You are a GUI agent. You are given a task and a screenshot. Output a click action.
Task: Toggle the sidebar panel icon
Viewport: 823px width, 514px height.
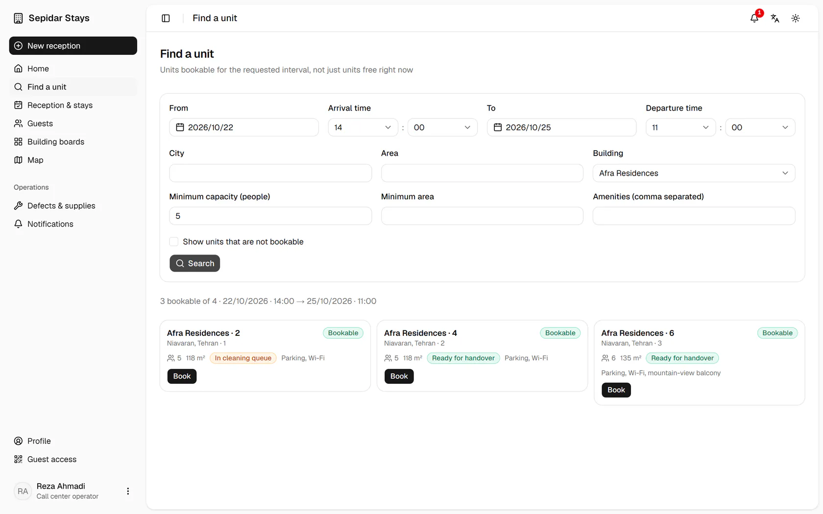point(166,18)
